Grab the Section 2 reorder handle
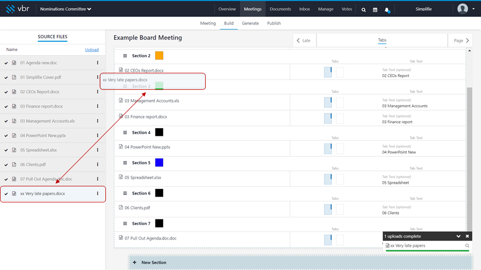 [125, 56]
